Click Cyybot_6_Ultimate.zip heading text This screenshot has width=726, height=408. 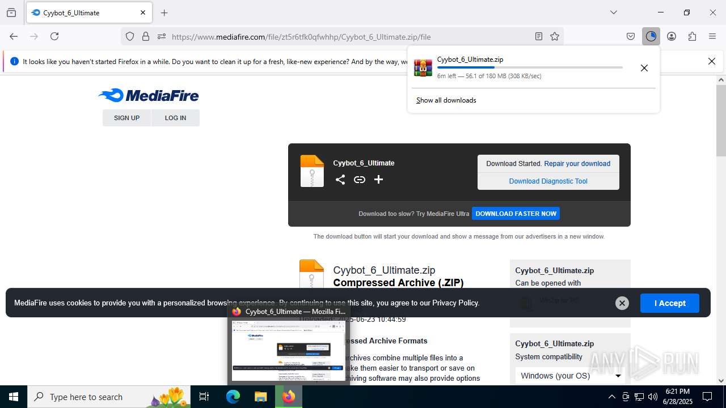384,270
